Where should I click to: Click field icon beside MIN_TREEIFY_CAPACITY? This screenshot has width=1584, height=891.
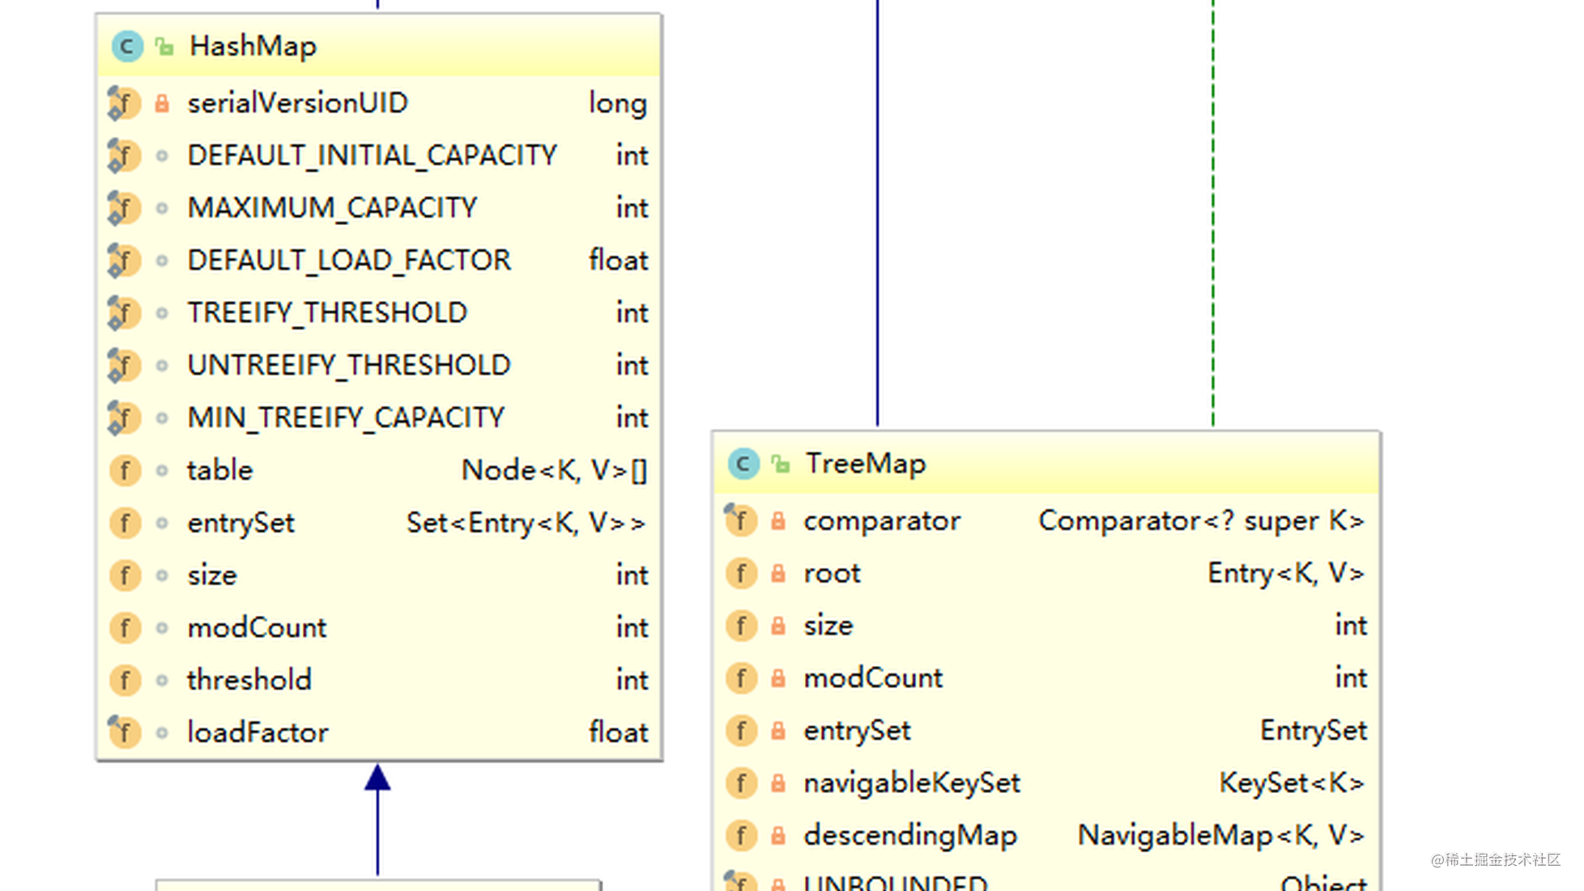pos(124,418)
